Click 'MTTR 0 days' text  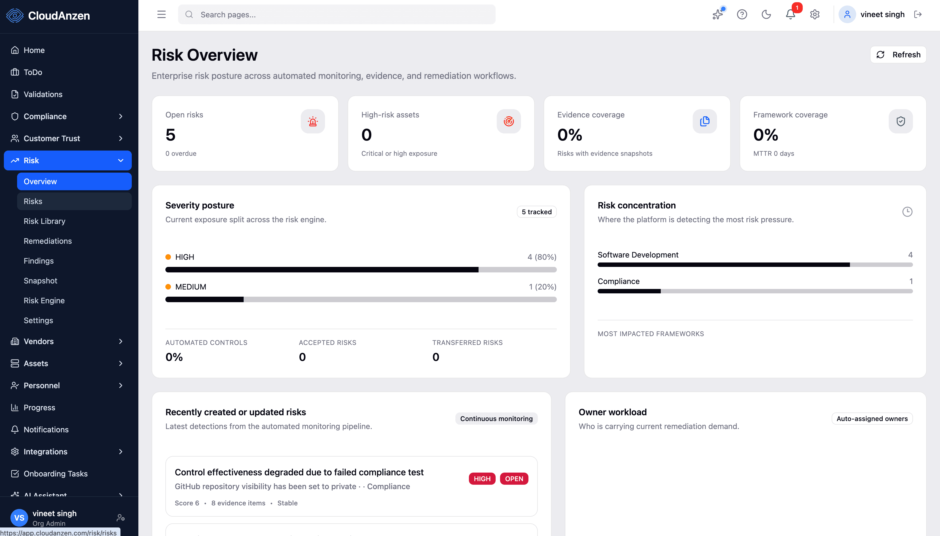tap(774, 154)
